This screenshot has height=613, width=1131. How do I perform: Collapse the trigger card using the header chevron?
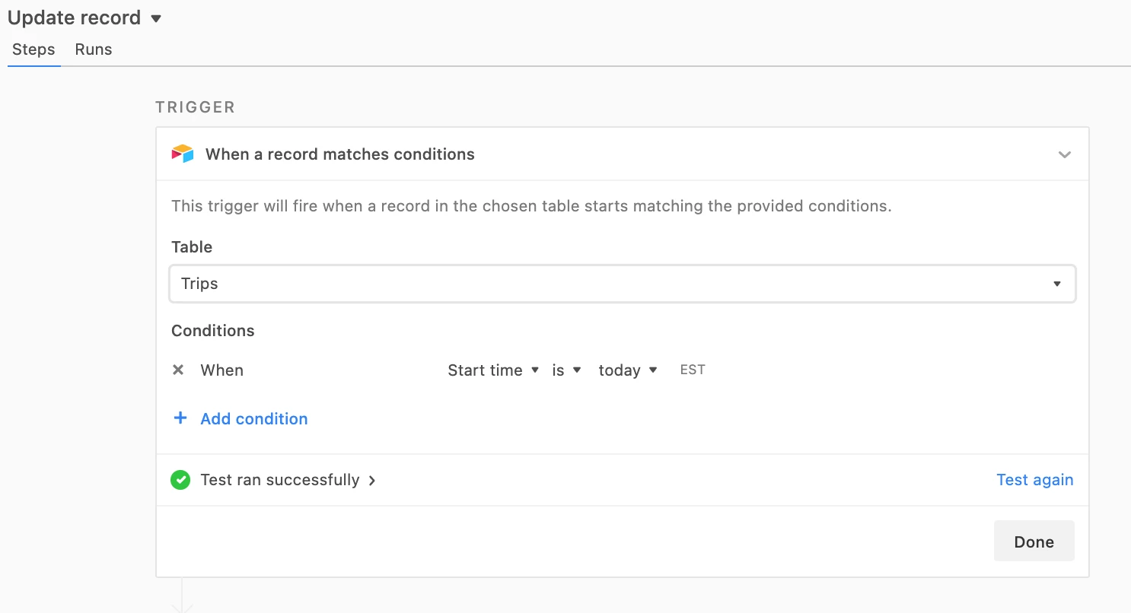1065,154
